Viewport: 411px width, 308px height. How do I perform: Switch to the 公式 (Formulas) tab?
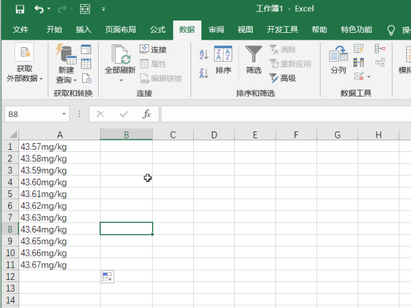click(x=158, y=29)
